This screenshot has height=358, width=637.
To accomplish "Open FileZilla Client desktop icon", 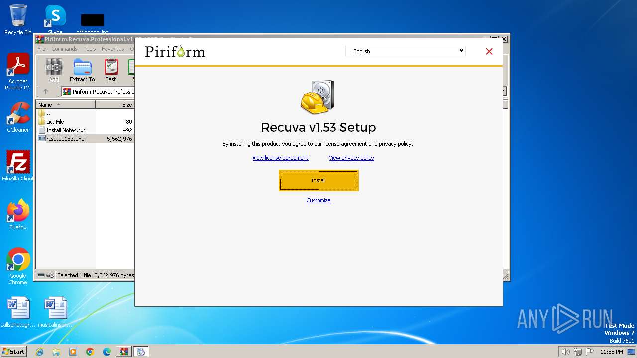I will coord(18,166).
